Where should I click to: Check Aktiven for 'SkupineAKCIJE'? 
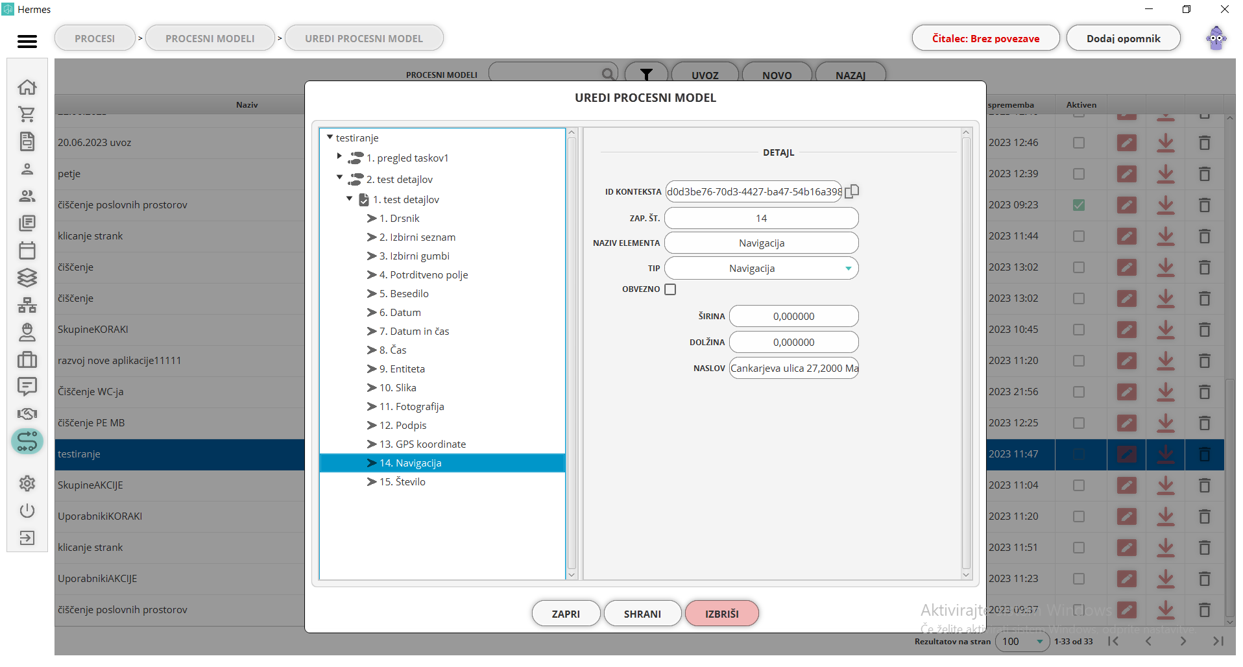point(1079,485)
